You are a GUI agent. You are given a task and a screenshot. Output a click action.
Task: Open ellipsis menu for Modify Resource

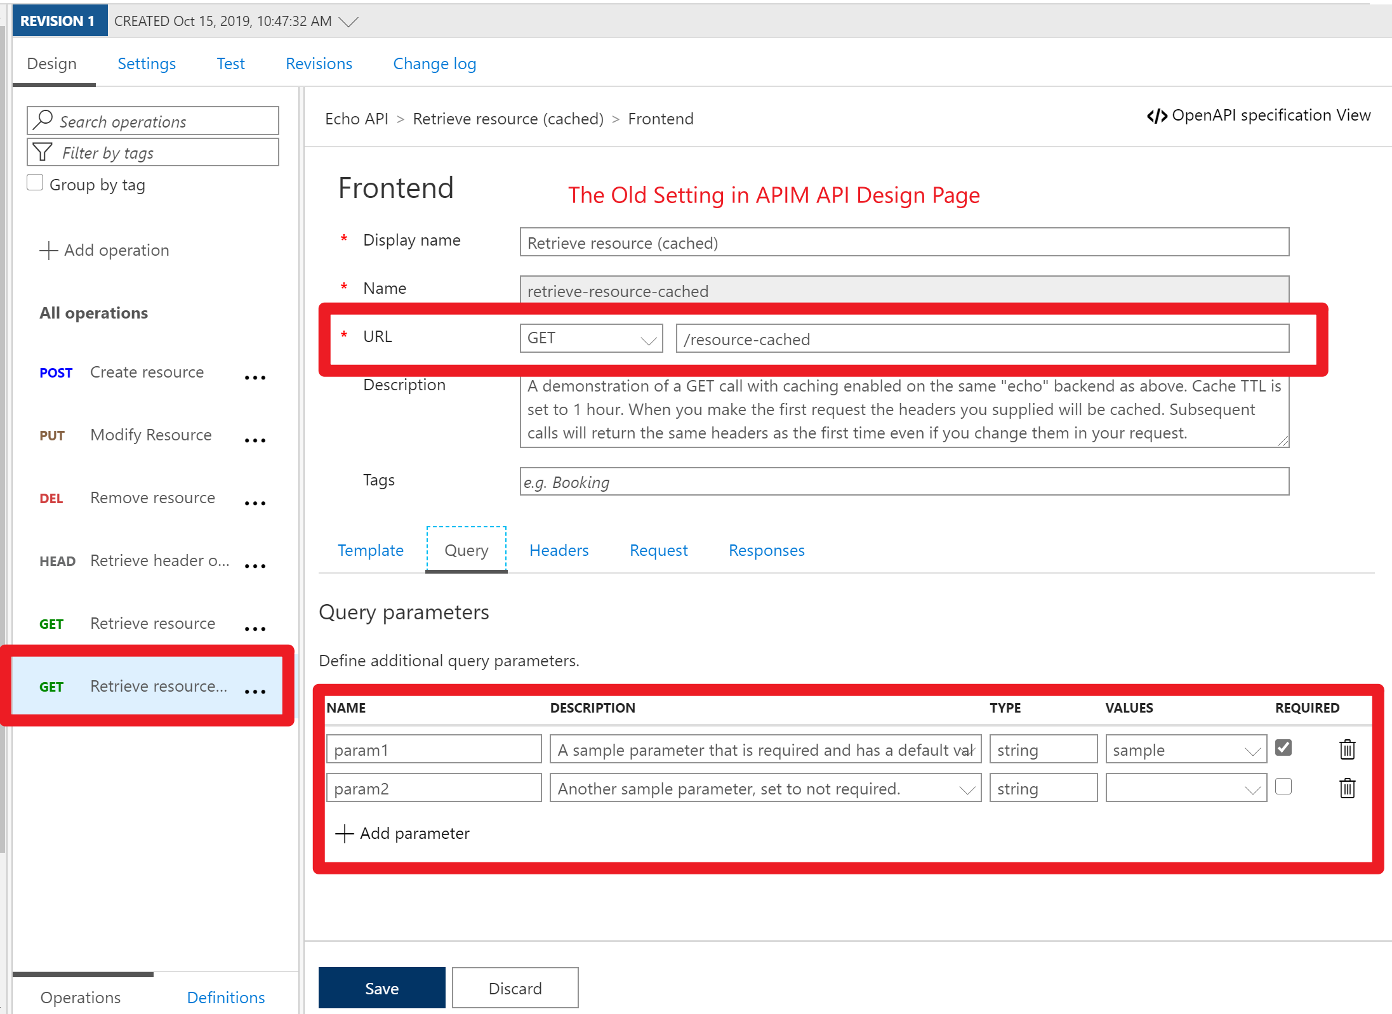[255, 440]
